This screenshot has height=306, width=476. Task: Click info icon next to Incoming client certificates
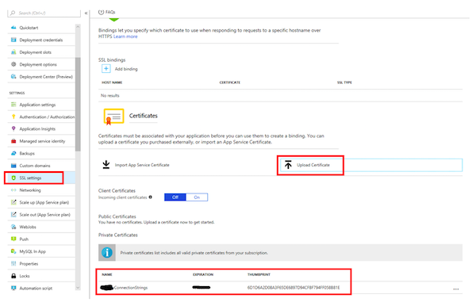coord(150,197)
